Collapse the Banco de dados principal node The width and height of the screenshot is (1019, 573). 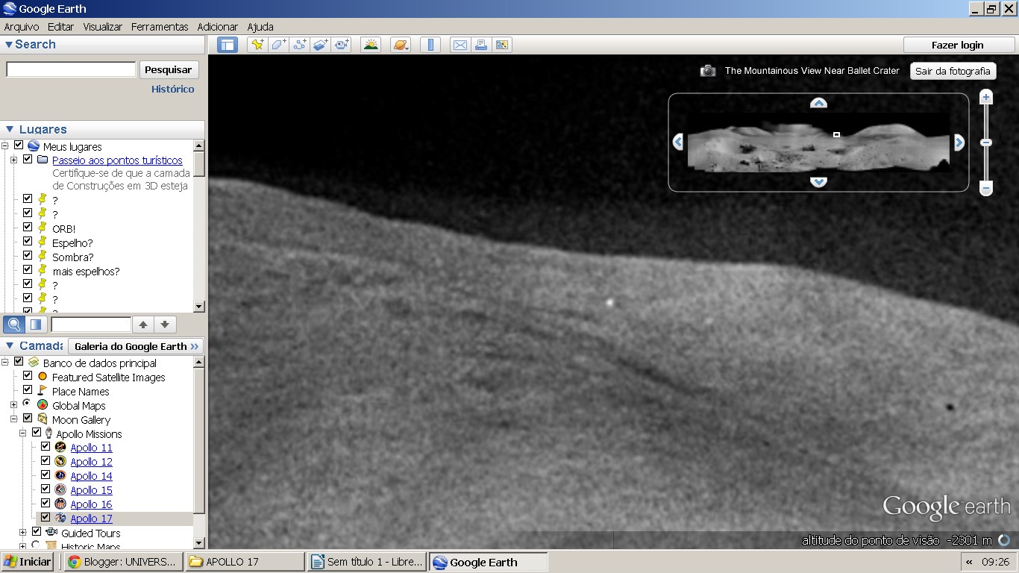pos(5,362)
